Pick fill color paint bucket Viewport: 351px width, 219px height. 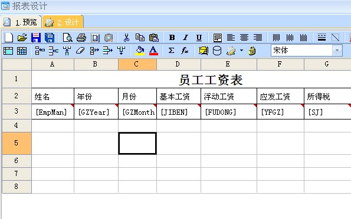point(140,51)
